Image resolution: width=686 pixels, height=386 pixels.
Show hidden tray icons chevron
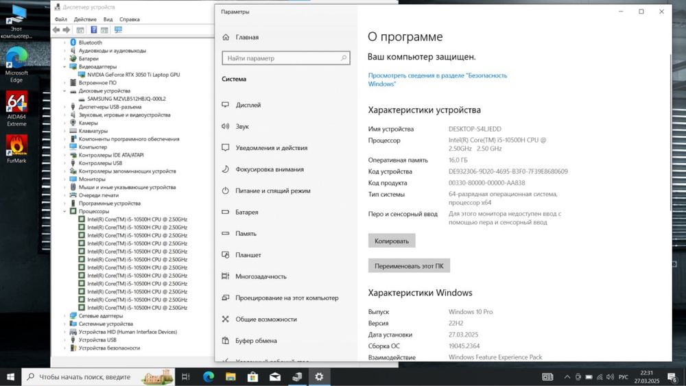(567, 377)
